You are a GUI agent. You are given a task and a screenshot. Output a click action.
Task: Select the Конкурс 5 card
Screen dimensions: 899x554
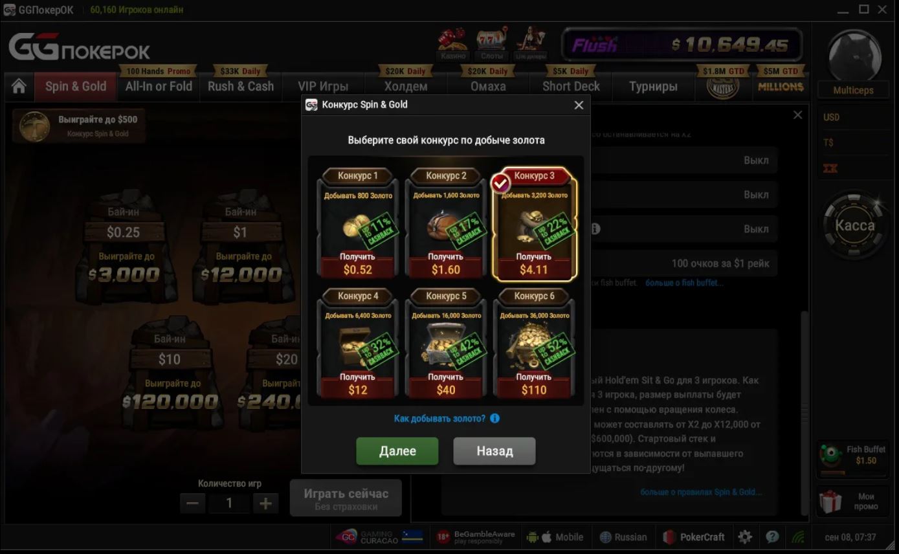pyautogui.click(x=446, y=343)
